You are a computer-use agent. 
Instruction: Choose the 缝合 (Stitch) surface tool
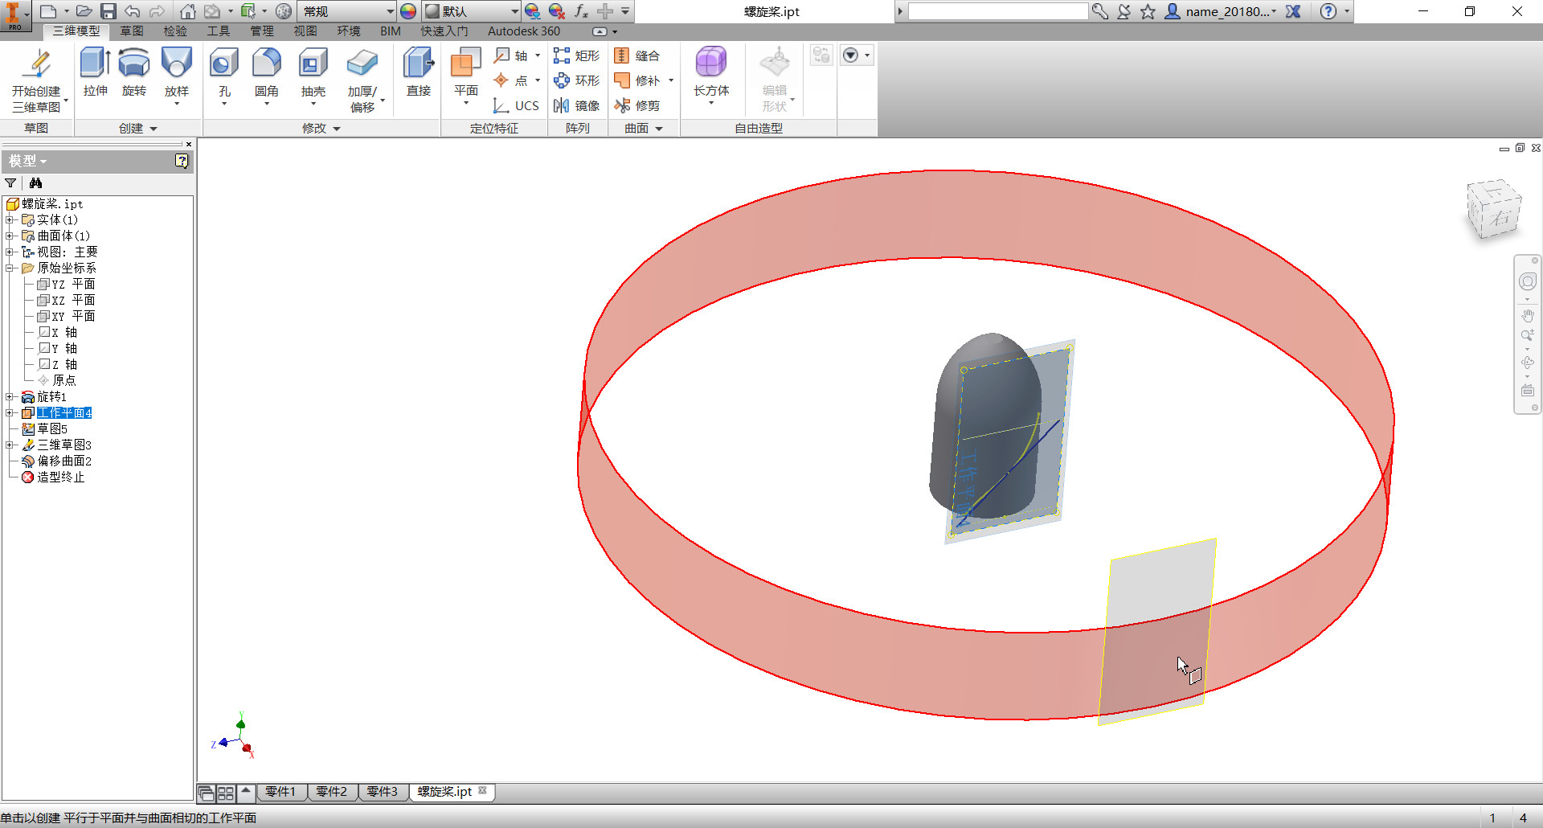pos(636,55)
